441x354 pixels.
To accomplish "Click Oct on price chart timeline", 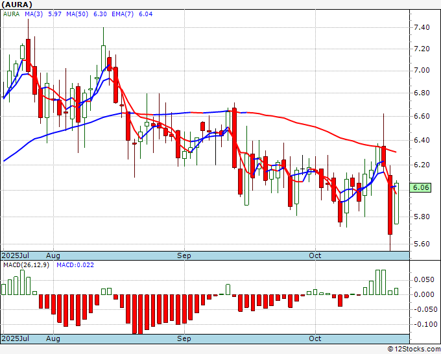I will pos(315,255).
